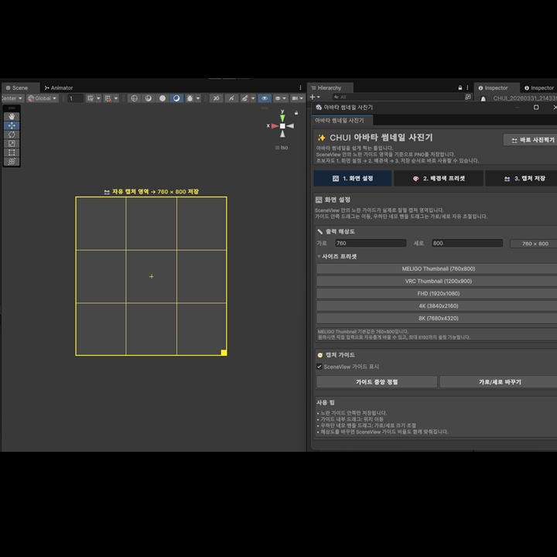Click the yellow corner resize handle of guide
Viewport: 557px width, 557px height.
tap(224, 353)
